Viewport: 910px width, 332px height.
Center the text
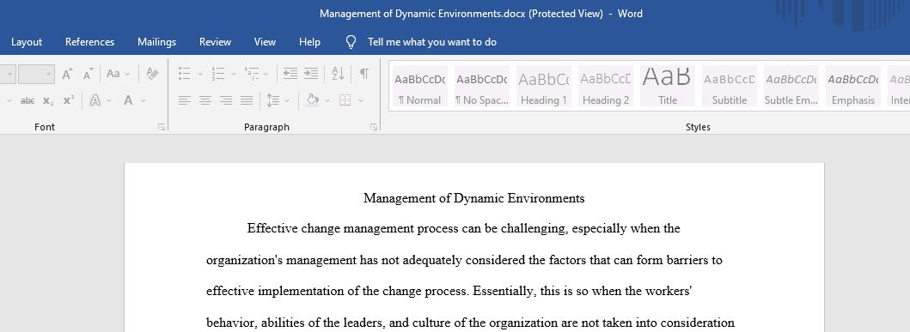tap(205, 101)
